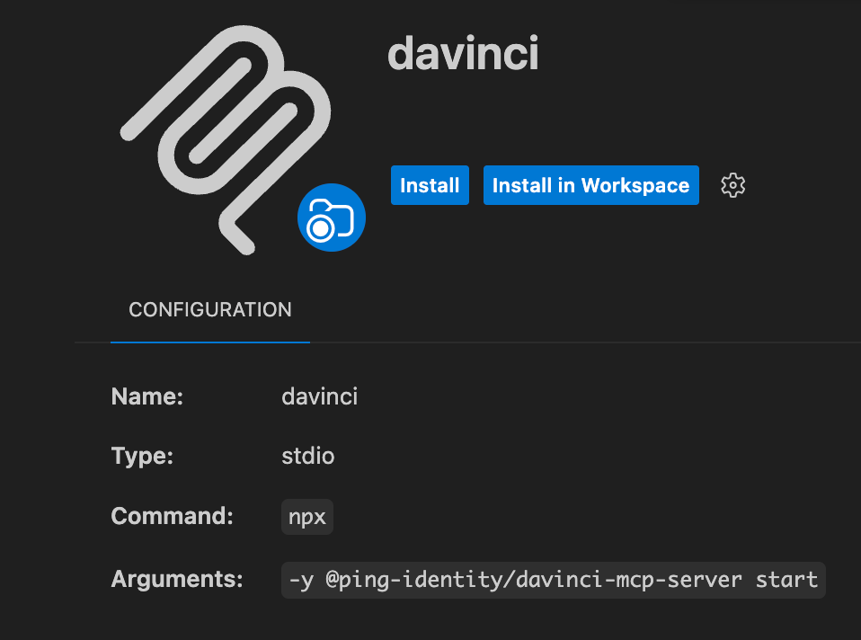Click the Command: label
This screenshot has width=861, height=640.
click(x=173, y=516)
